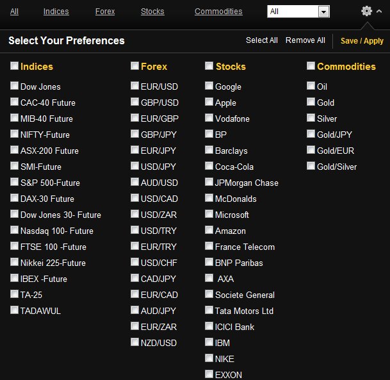This screenshot has width=390, height=380.
Task: Toggle Nasdaq 100- Future checkbox
Action: click(15, 230)
